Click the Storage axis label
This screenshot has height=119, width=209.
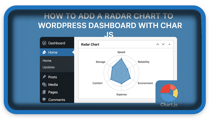tap(101, 62)
